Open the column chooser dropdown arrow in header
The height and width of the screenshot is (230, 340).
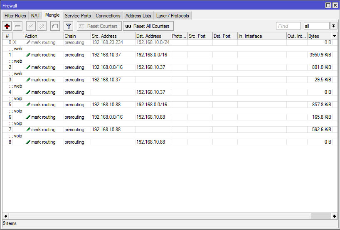pyautogui.click(x=334, y=36)
